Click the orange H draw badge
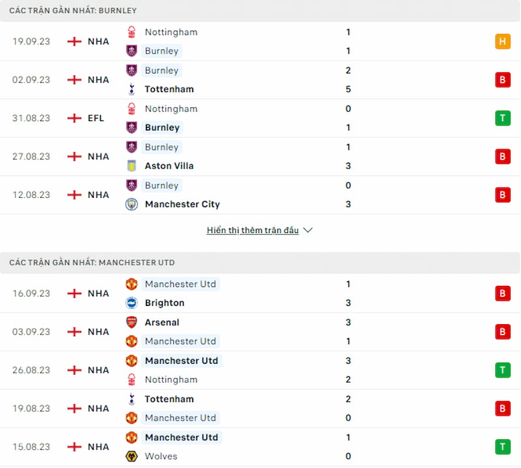The width and height of the screenshot is (521, 468). pos(502,42)
